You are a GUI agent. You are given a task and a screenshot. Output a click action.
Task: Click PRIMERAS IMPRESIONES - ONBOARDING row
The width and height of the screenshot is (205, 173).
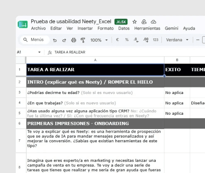(95, 124)
